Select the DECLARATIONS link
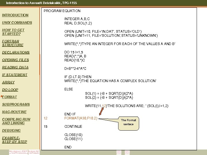This screenshot has width=207, height=155. (x=16, y=53)
